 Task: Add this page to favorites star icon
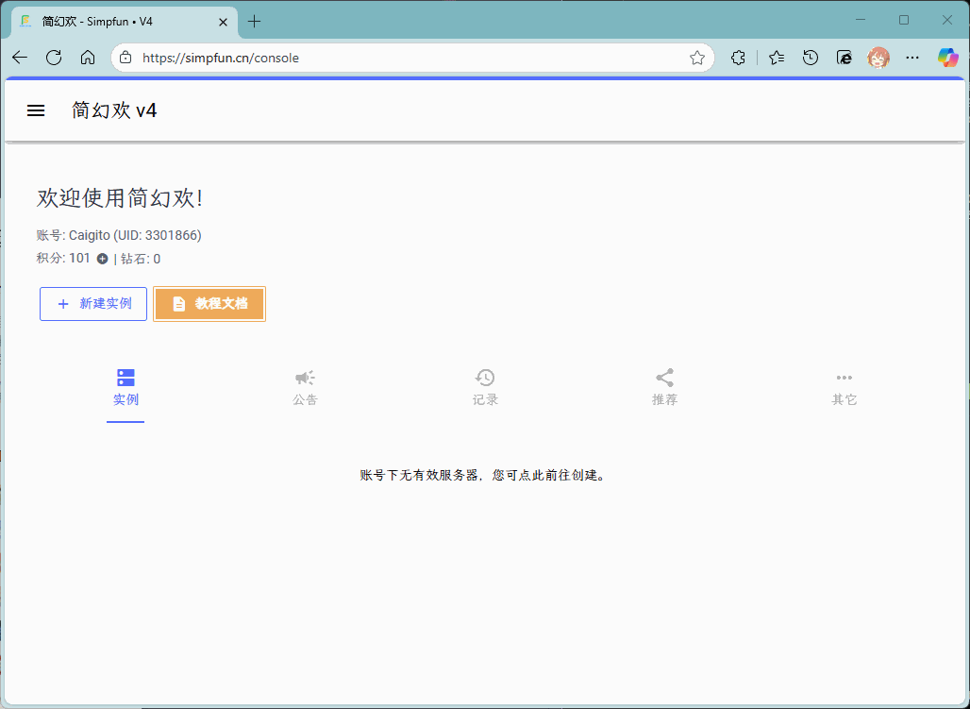[x=697, y=58]
